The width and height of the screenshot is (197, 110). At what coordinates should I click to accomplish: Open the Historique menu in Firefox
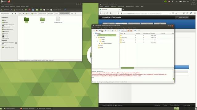[x=121, y=7]
